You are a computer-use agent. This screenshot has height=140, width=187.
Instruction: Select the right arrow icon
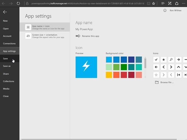point(178,59)
